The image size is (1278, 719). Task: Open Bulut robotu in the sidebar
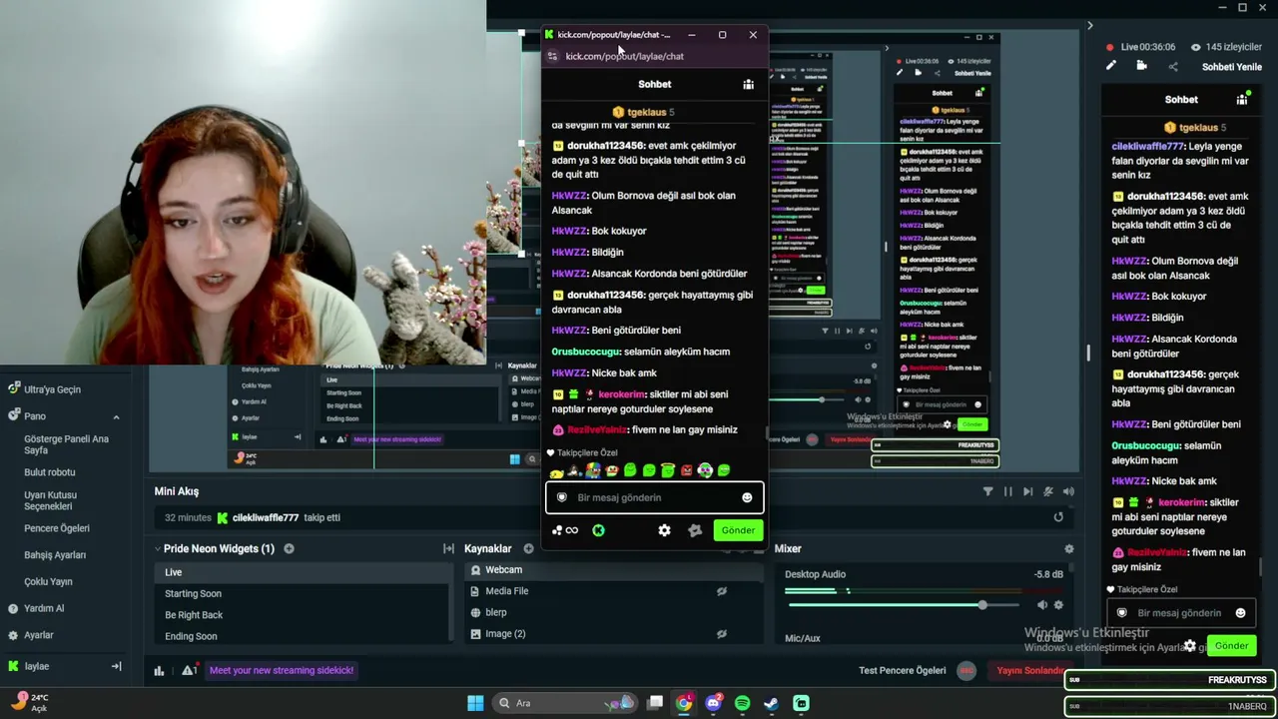click(50, 472)
